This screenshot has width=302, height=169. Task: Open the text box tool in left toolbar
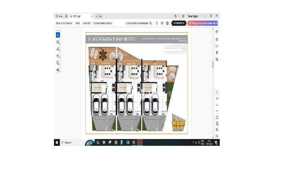pos(58,63)
